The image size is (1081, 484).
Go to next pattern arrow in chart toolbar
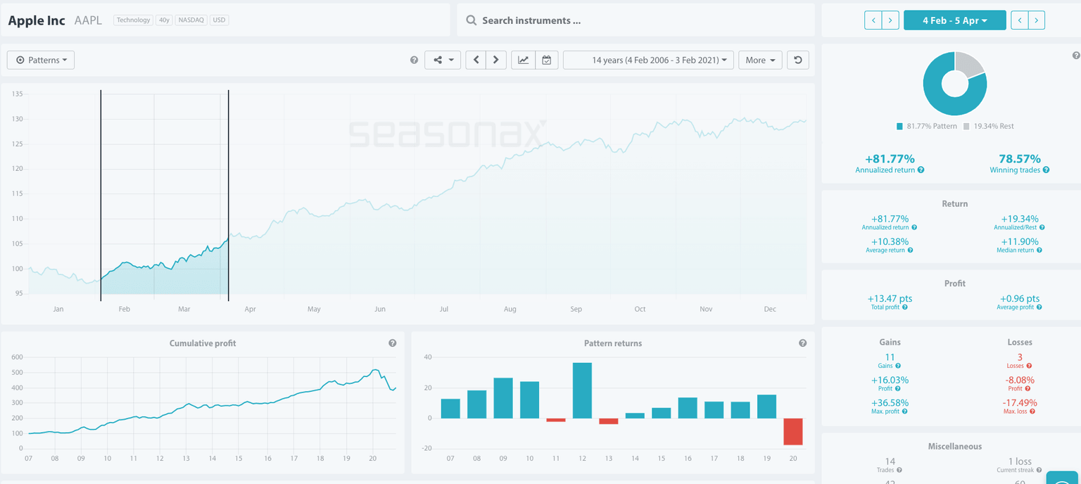point(495,60)
